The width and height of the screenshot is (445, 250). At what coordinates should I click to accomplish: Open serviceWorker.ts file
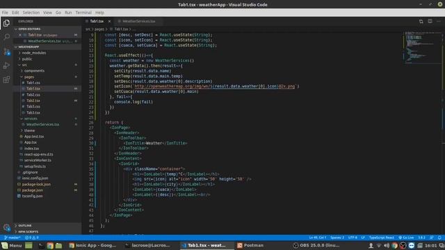tap(38, 160)
